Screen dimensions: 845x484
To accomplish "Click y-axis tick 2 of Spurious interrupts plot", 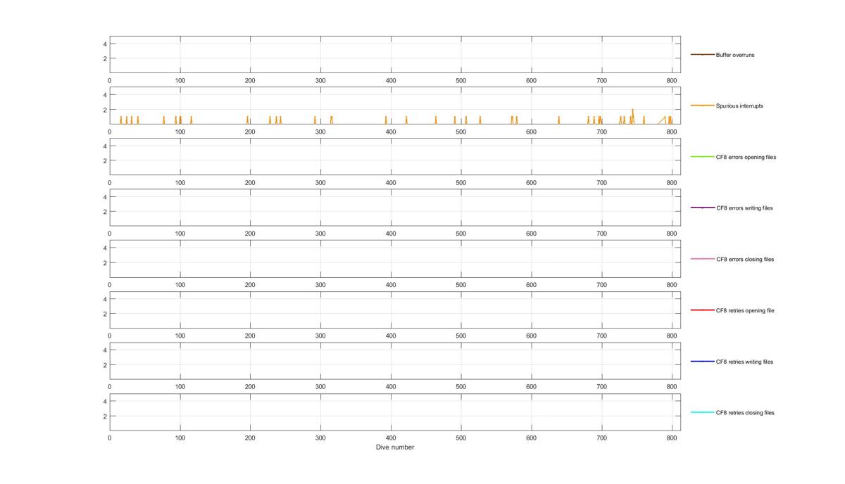I will [x=104, y=110].
